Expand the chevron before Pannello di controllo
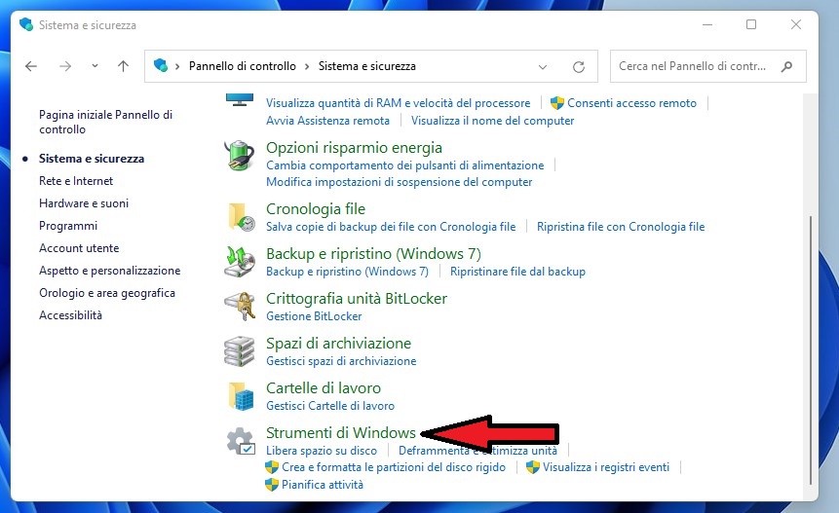This screenshot has height=513, width=839. 177,66
